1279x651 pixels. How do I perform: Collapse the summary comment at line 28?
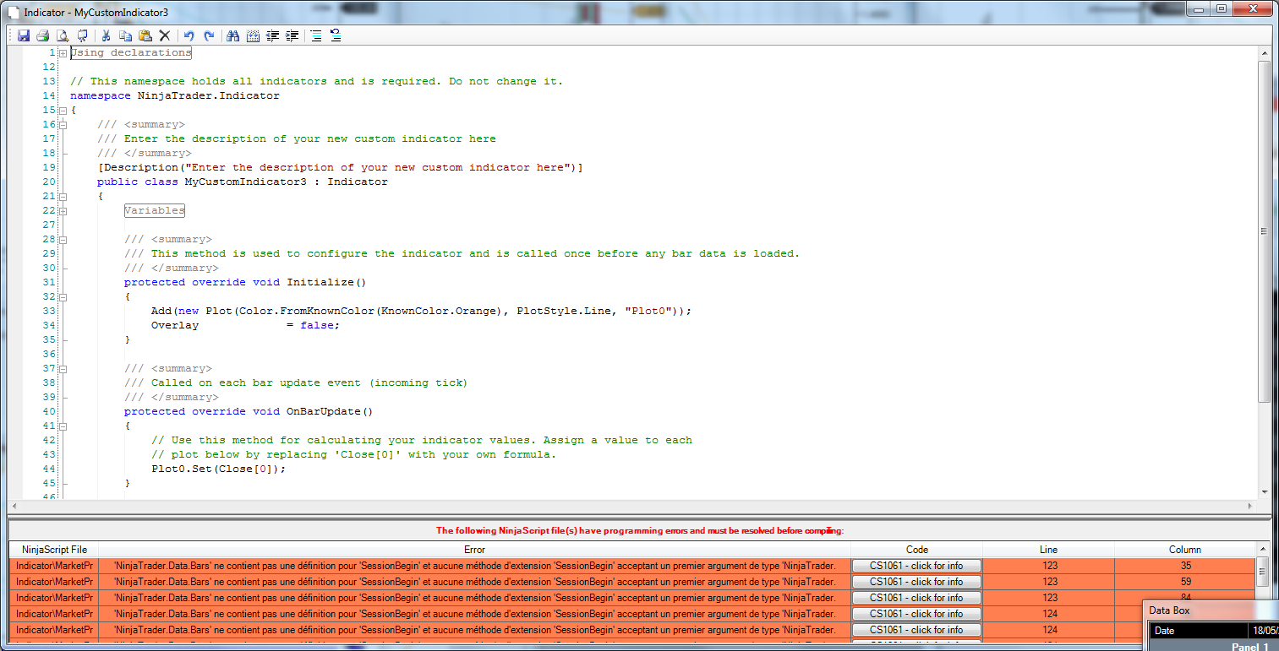[63, 240]
